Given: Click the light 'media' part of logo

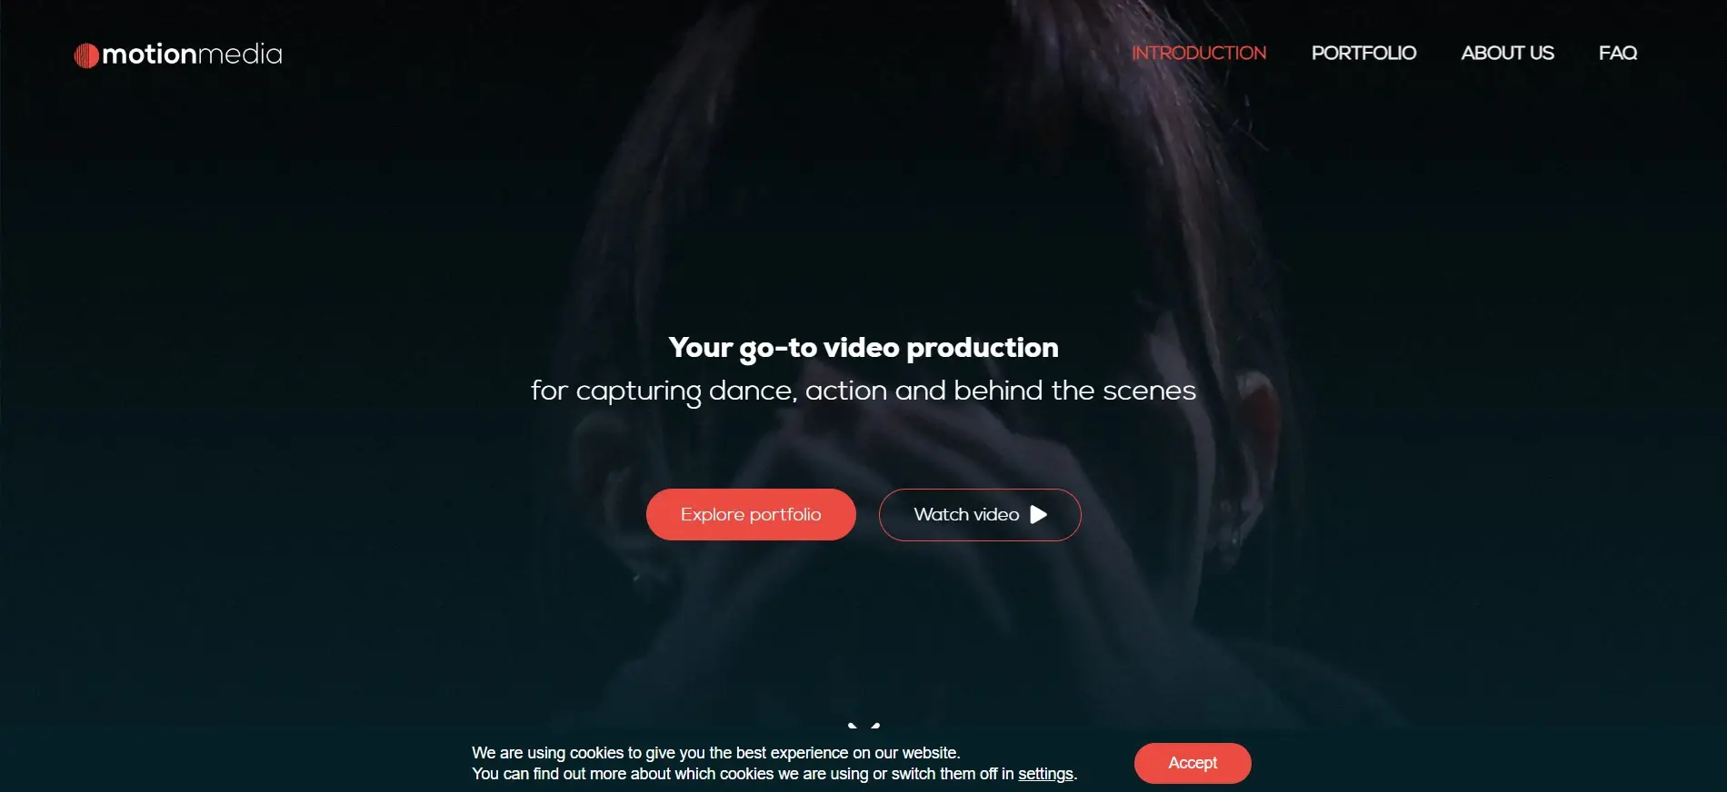Looking at the screenshot, I should pos(240,54).
